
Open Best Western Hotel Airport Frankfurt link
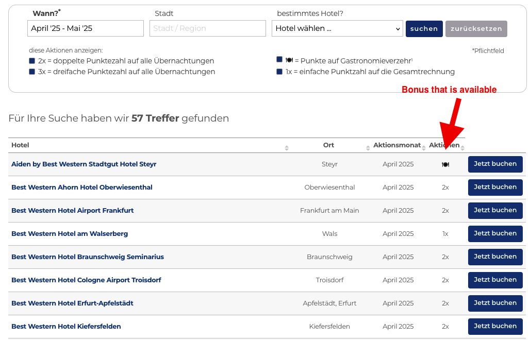pyautogui.click(x=72, y=211)
